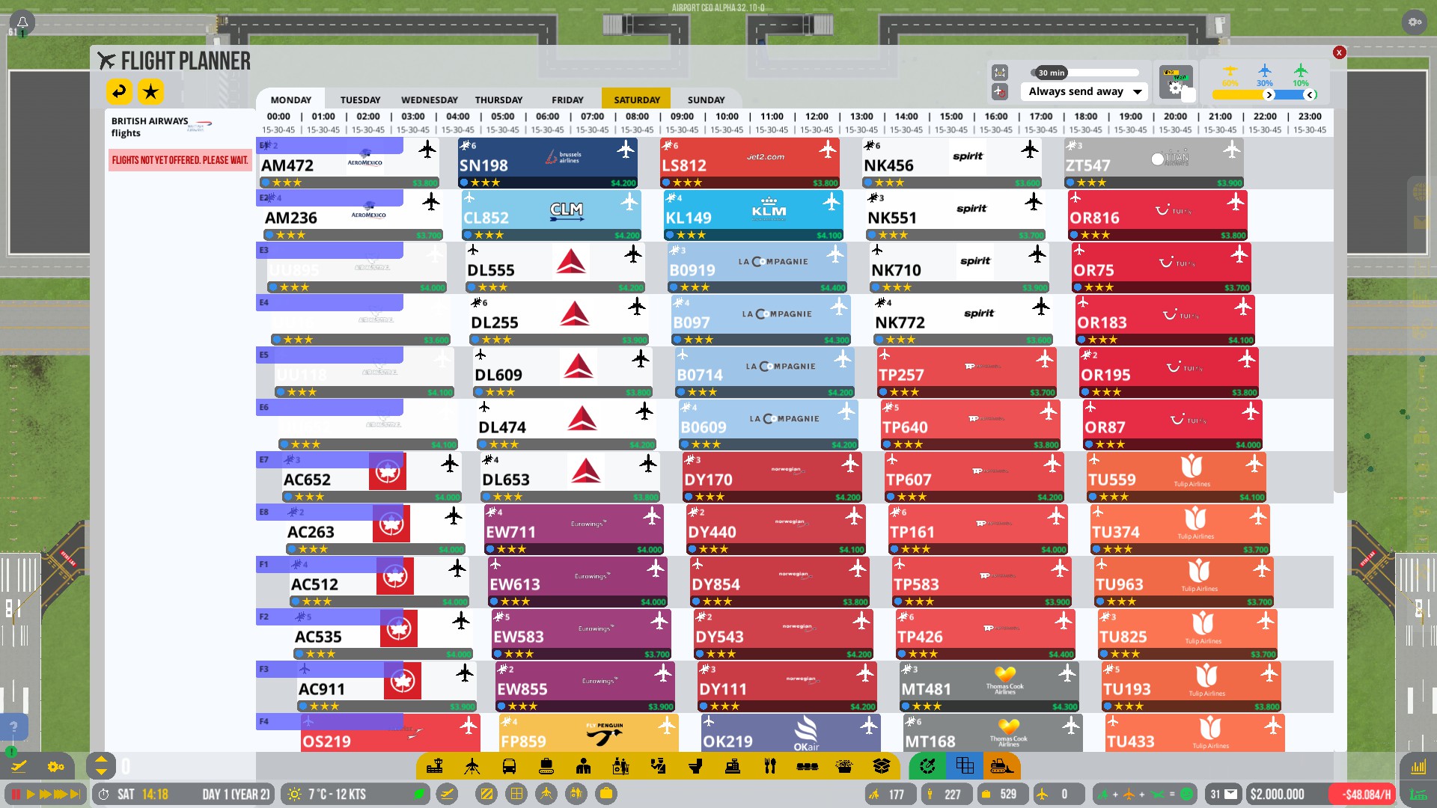1437x808 pixels.
Task: Switch to the Tuesday tab
Action: [x=360, y=100]
